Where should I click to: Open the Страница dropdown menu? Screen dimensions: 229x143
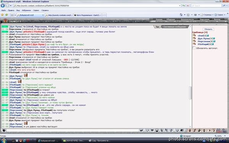(207, 15)
